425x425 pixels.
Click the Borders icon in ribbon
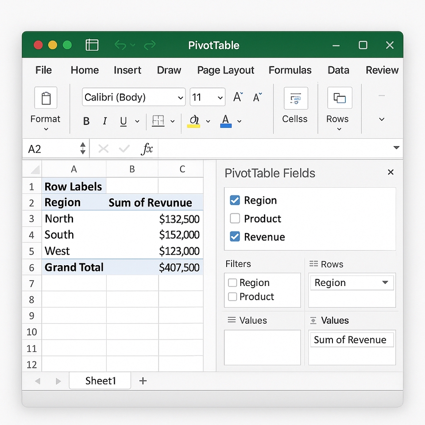[x=158, y=121]
